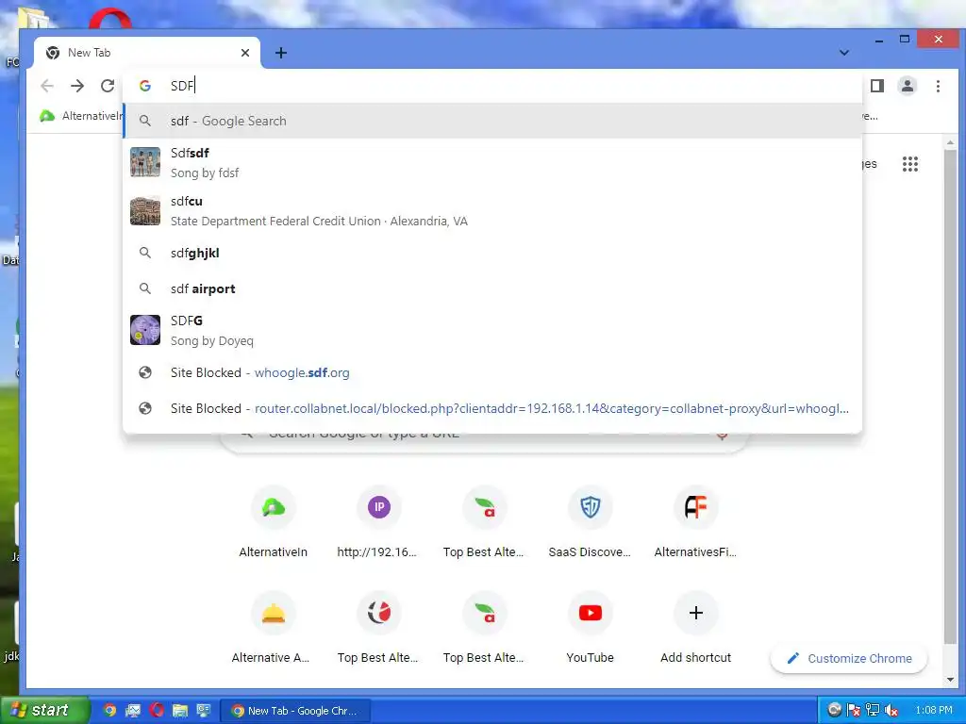Image resolution: width=966 pixels, height=724 pixels.
Task: Choose SDFG Song by Doyeq suggestion
Action: point(492,331)
